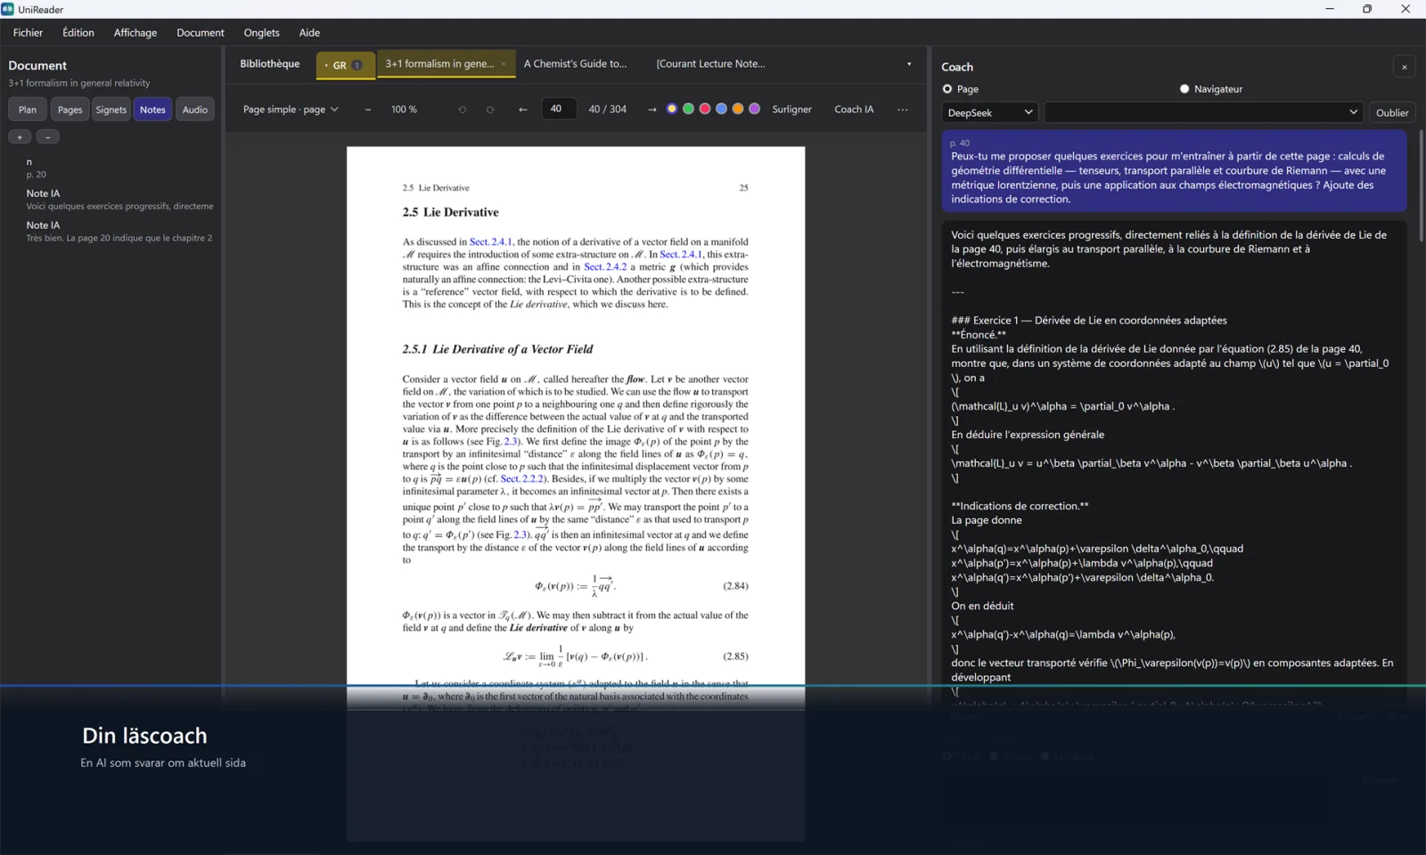Click the Surligner button
1426x855 pixels.
(792, 110)
